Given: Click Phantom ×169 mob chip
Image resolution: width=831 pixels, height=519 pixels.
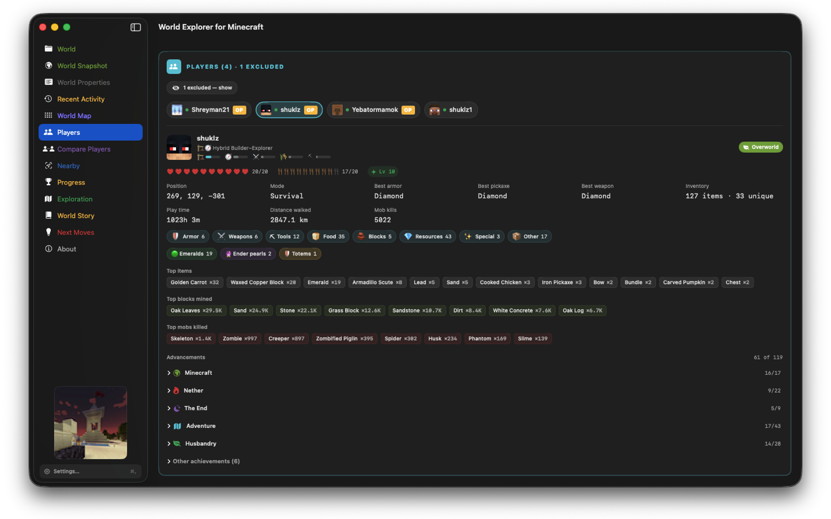Looking at the screenshot, I should (487, 339).
